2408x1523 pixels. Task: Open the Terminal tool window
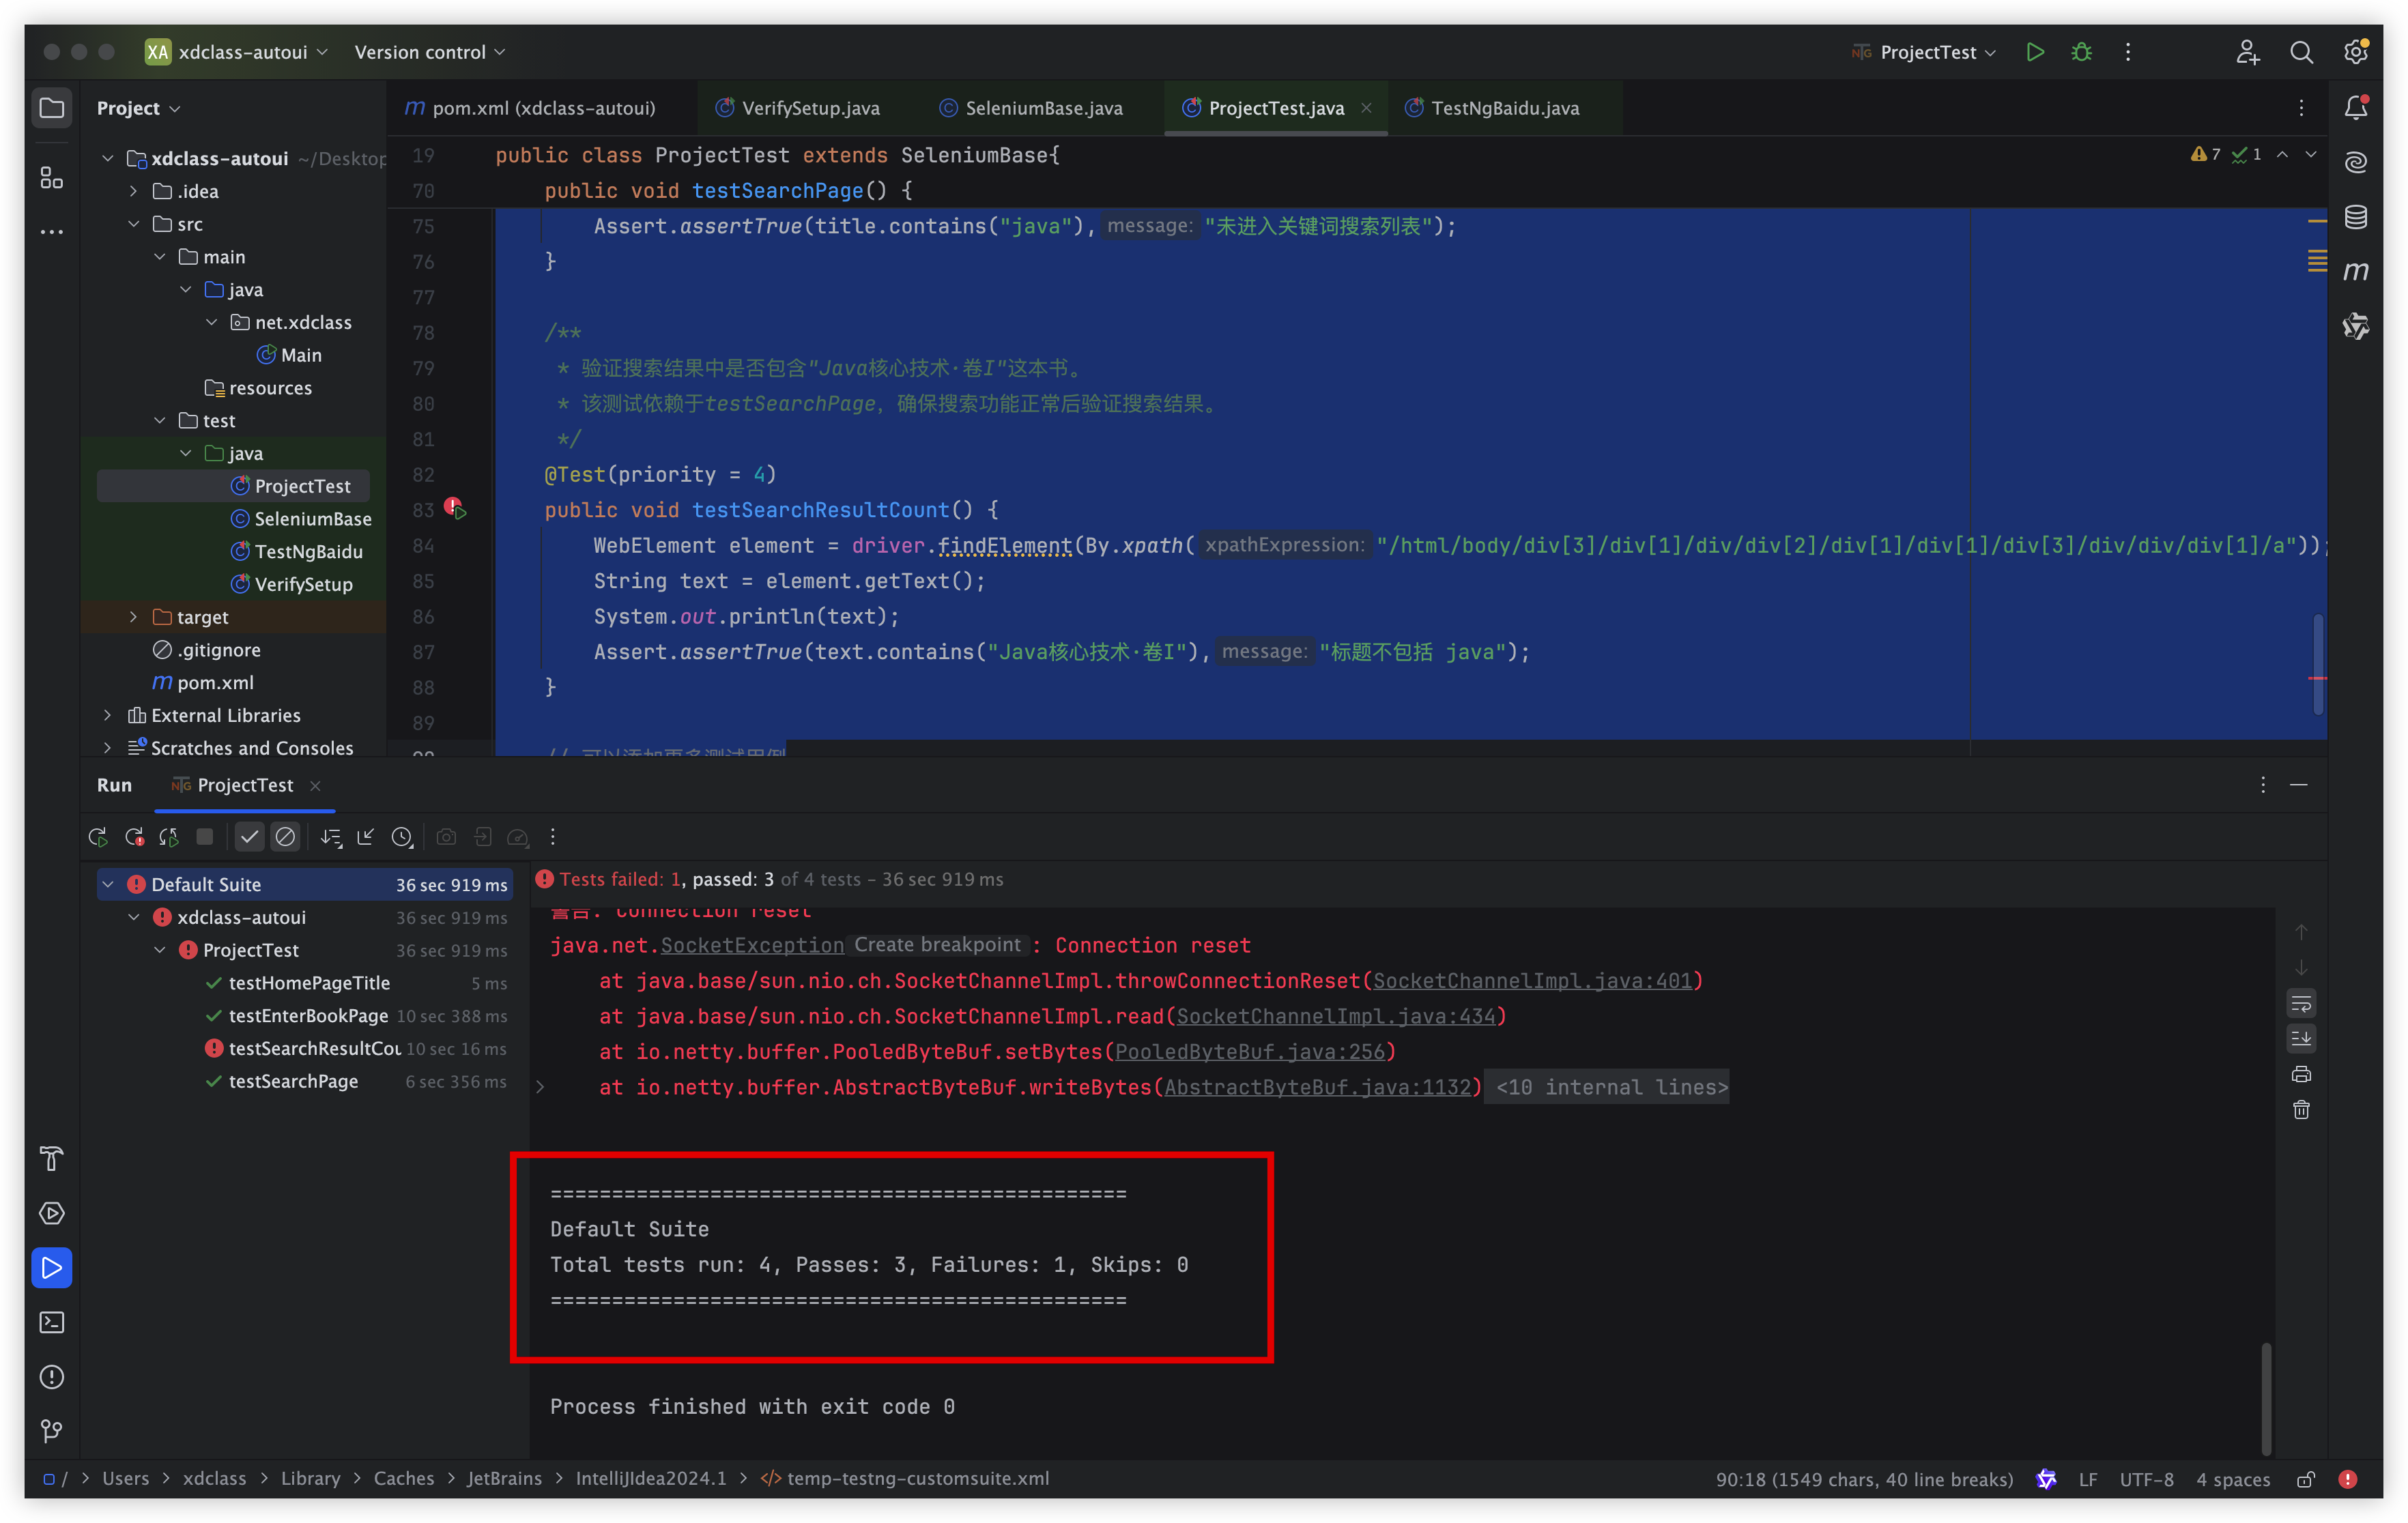51,1322
